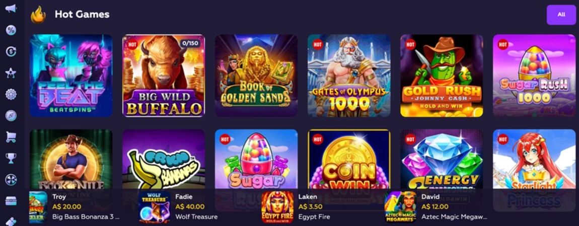Click the percent promotions icon in sidebar
Image resolution: width=579 pixels, height=226 pixels.
tap(11, 30)
